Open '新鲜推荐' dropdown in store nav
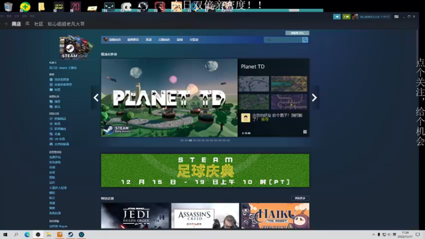 pos(133,40)
